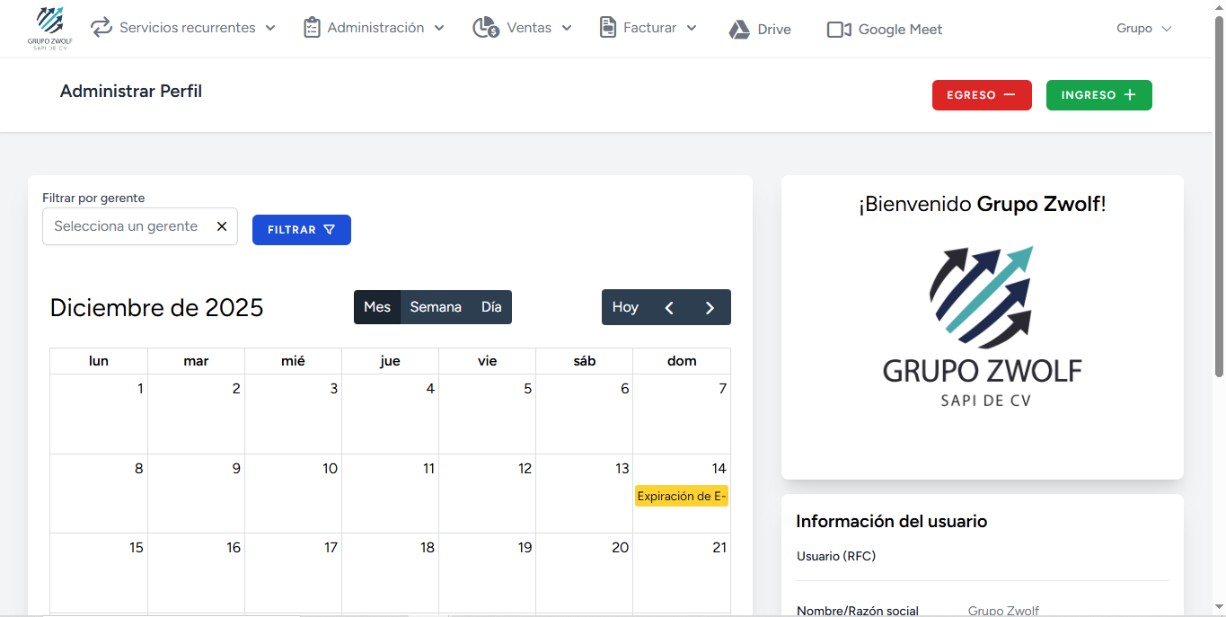
Task: Switch to the Semana calendar view
Action: point(435,306)
